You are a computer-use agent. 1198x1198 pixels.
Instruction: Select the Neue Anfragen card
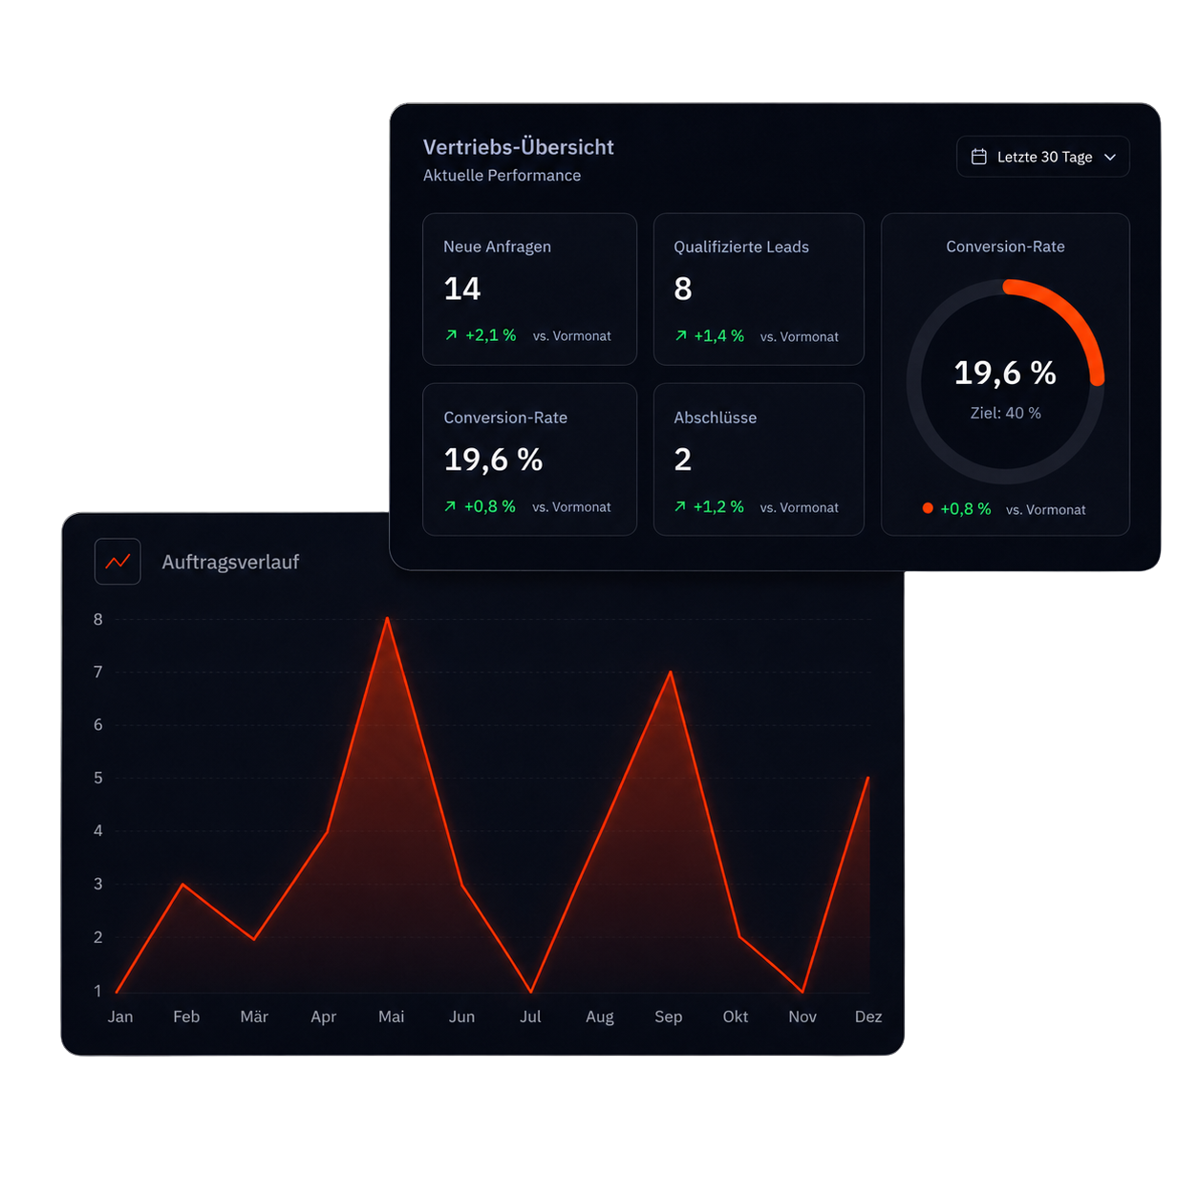coord(530,289)
